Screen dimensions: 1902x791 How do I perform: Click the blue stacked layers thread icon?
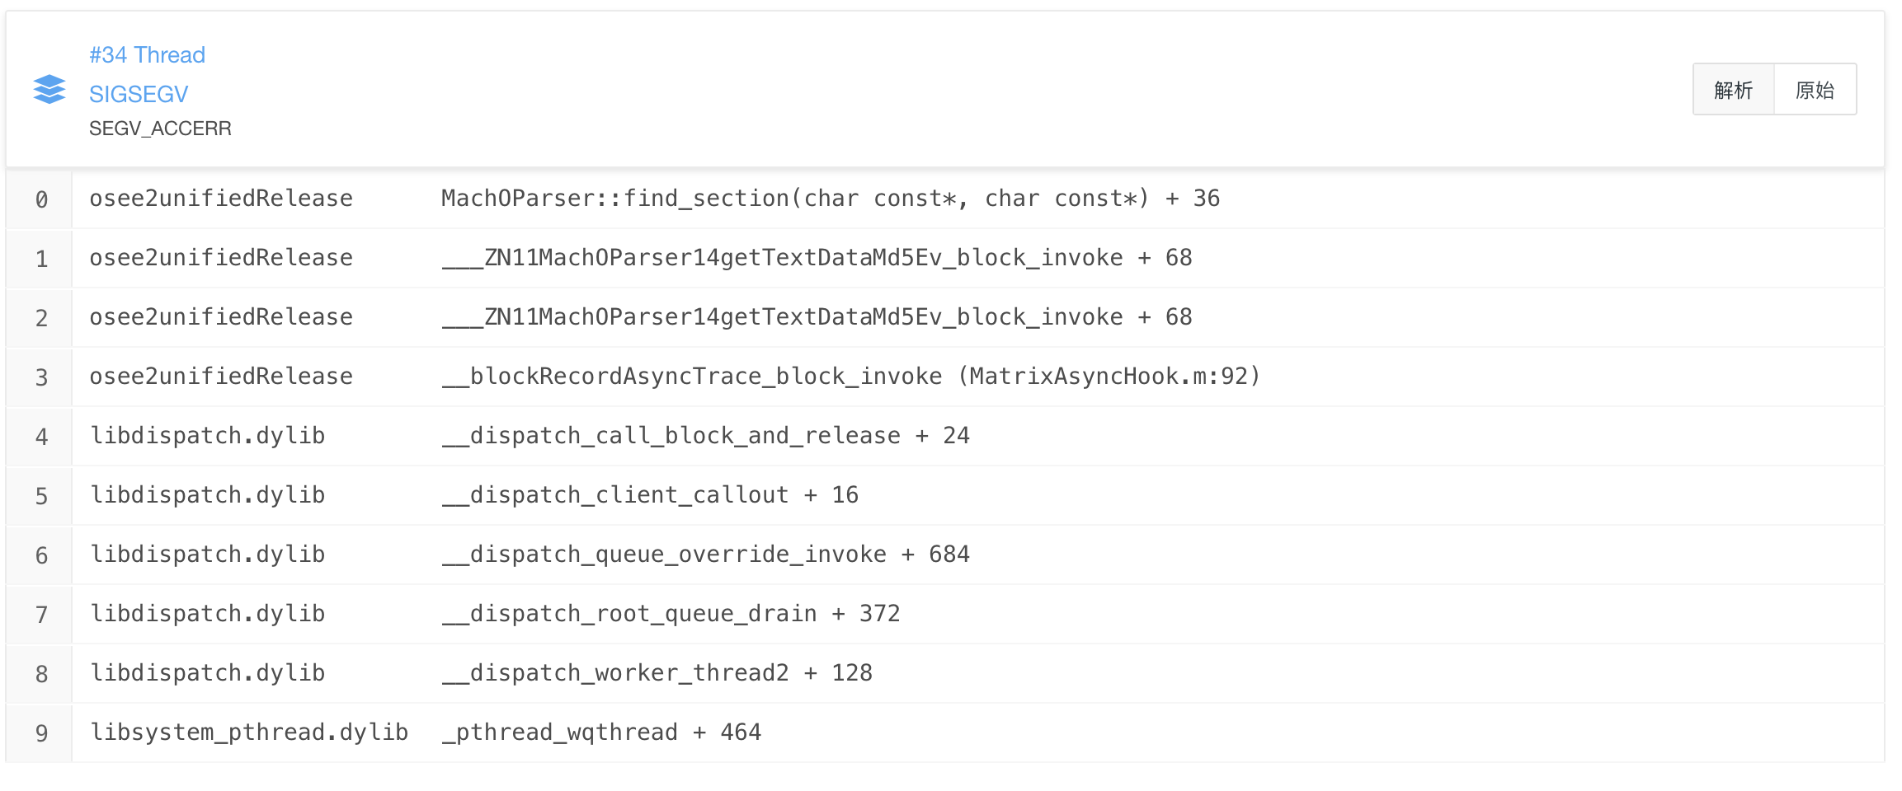tap(49, 89)
